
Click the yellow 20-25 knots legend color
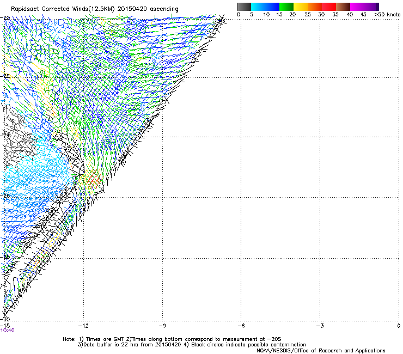pos(301,7)
